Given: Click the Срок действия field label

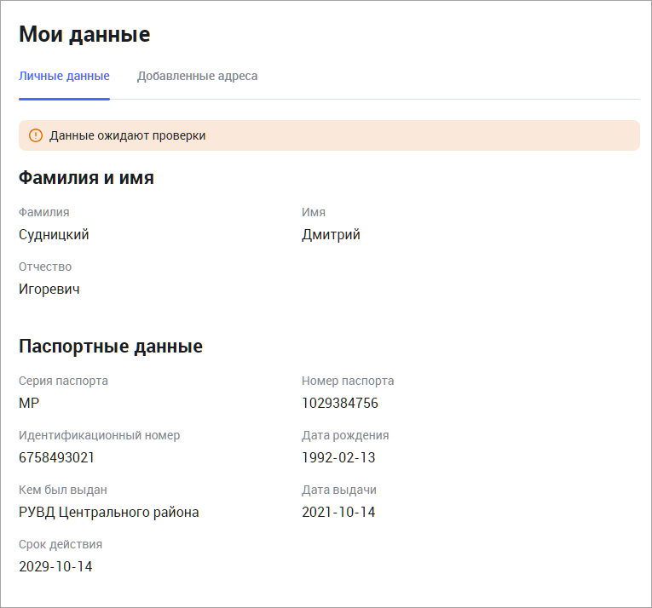Looking at the screenshot, I should pos(61,544).
